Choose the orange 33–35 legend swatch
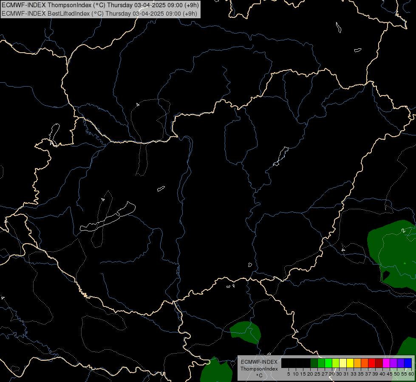This screenshot has width=416, height=382. pos(357,363)
